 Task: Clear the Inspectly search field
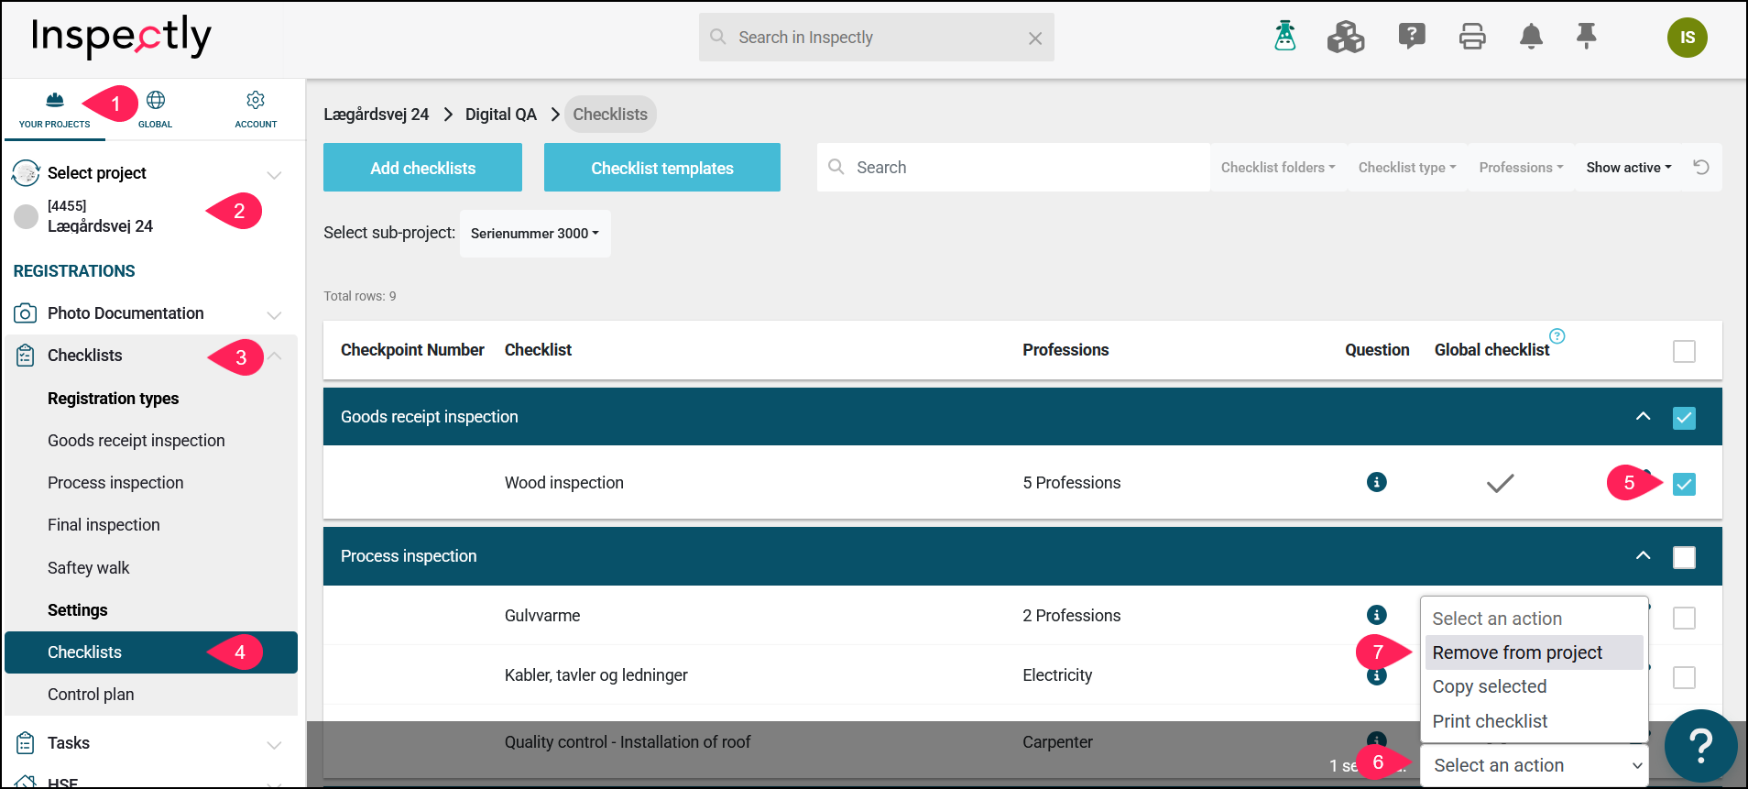pos(1035,38)
